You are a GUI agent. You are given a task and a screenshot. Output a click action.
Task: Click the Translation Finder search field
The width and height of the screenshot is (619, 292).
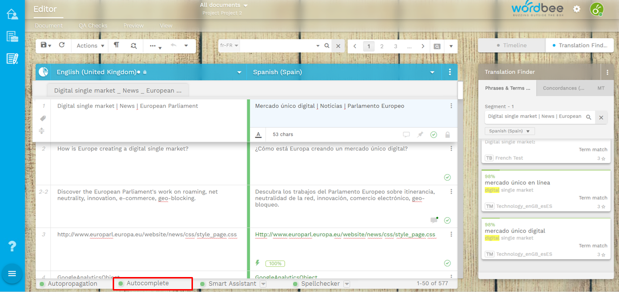point(534,117)
